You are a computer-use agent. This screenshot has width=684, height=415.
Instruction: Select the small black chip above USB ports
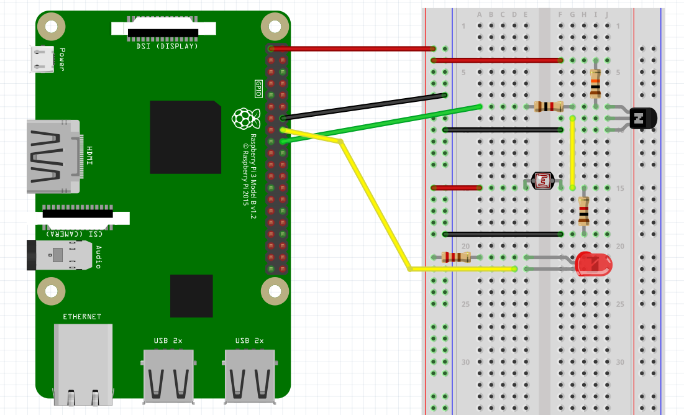pos(191,296)
